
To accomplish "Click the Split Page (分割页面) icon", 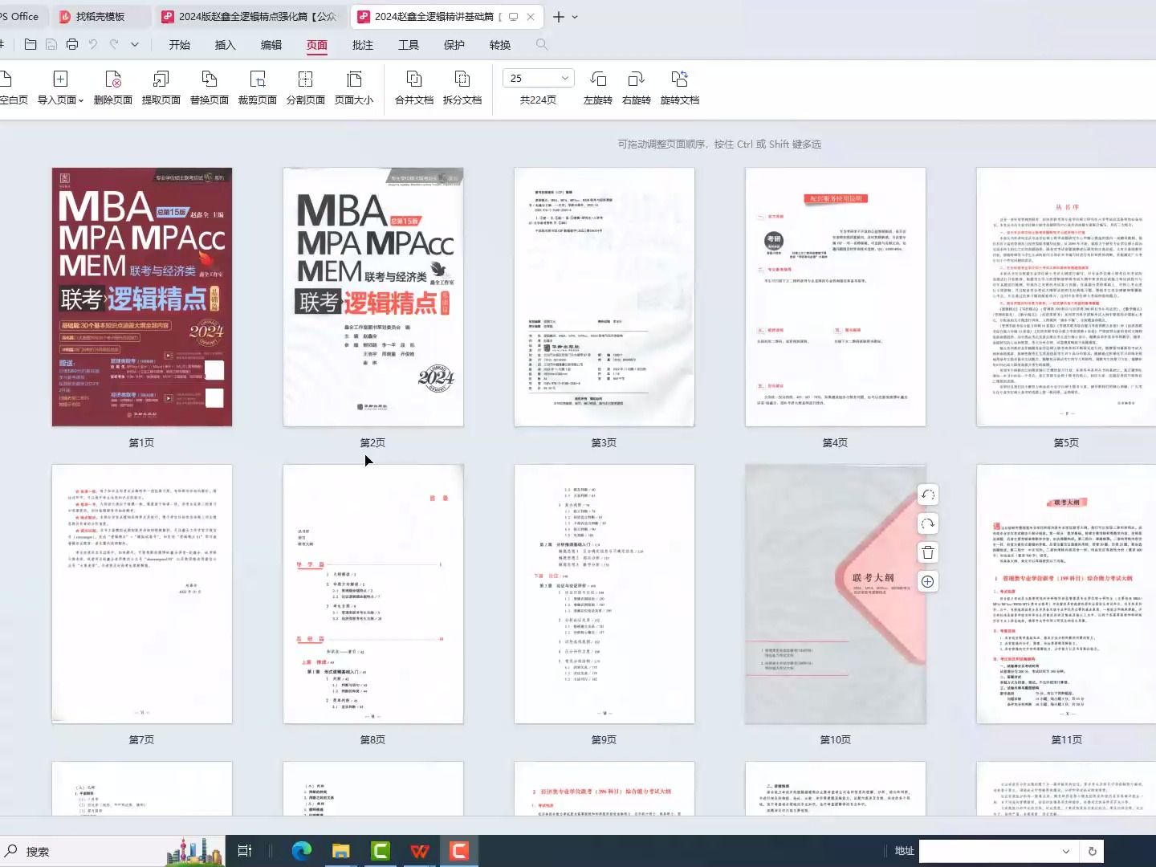I will pyautogui.click(x=305, y=79).
